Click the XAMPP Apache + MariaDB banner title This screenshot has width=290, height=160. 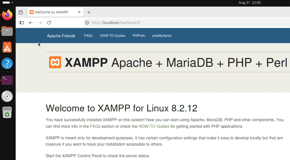(176, 63)
